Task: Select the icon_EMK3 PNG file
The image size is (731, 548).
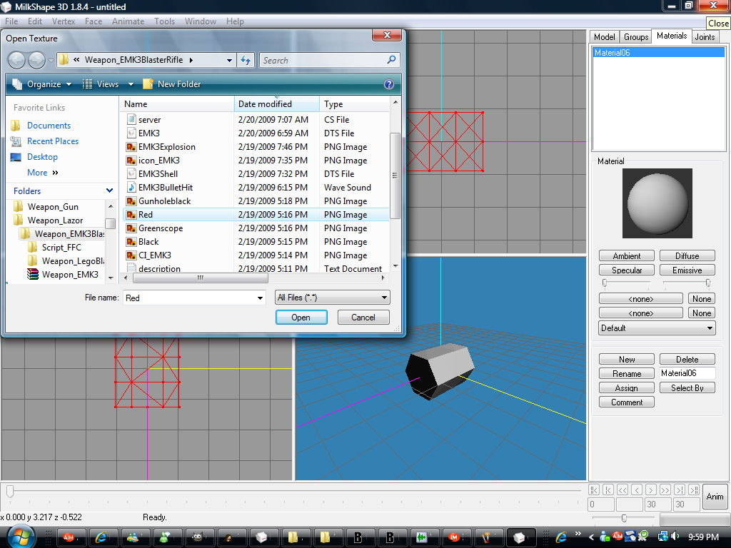Action: pos(256,161)
